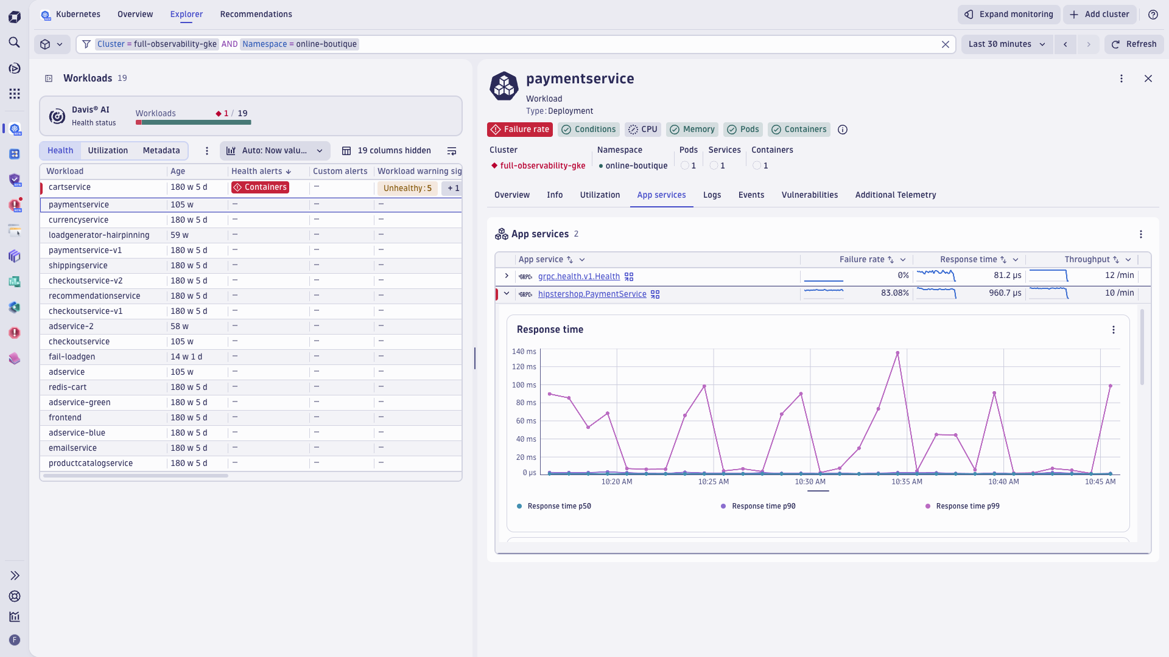Toggle the Memory health signal chip
The width and height of the screenshot is (1169, 657).
click(692, 130)
